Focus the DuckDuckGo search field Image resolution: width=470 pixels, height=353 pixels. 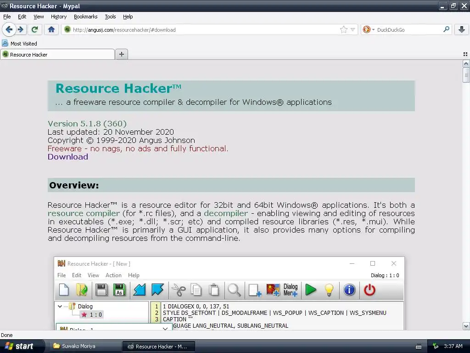pos(408,29)
